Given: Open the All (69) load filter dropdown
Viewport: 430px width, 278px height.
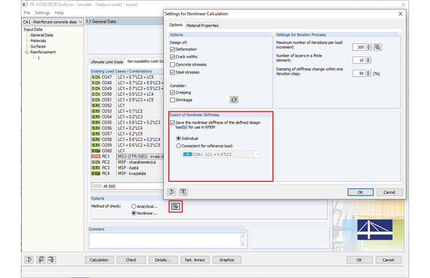Looking at the screenshot, I should click(x=127, y=186).
